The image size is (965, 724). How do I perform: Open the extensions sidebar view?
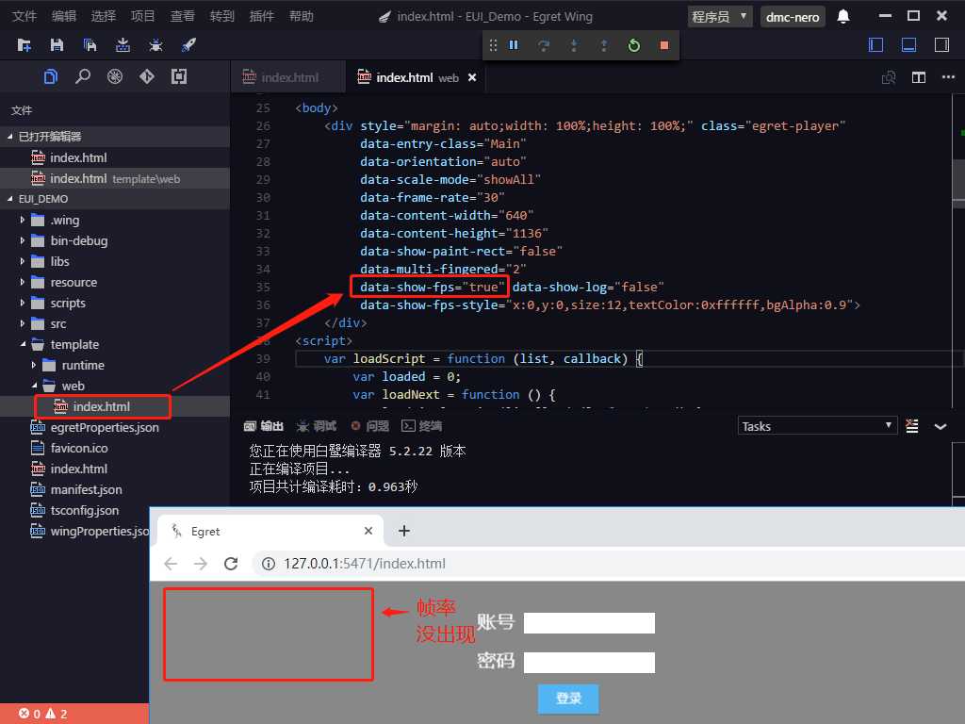179,76
